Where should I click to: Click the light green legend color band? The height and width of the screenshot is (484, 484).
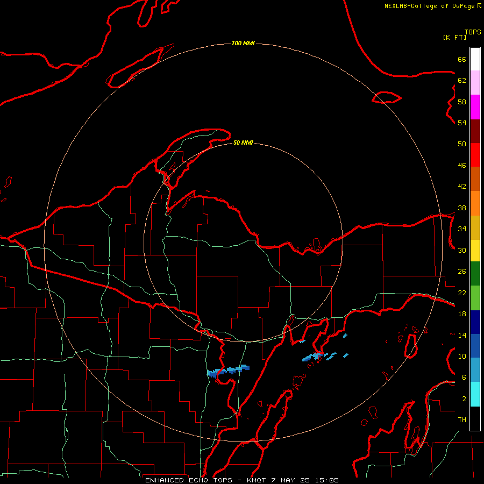475,298
